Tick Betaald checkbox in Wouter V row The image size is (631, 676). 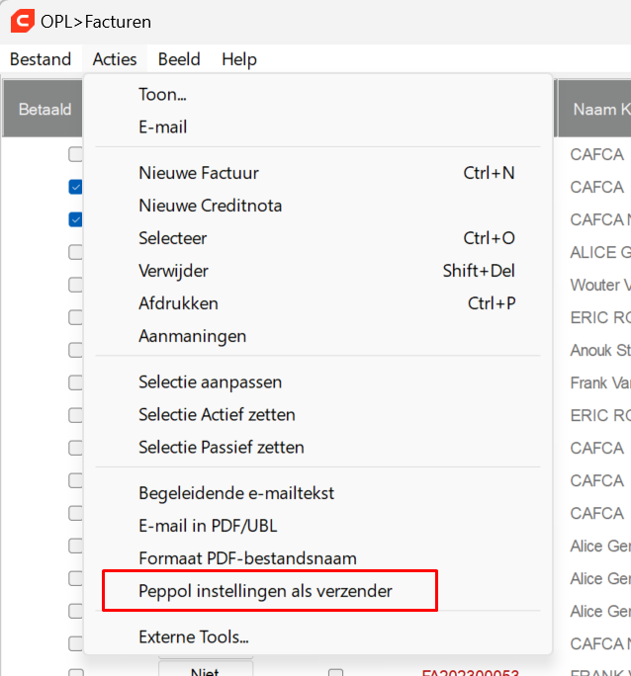(x=76, y=285)
